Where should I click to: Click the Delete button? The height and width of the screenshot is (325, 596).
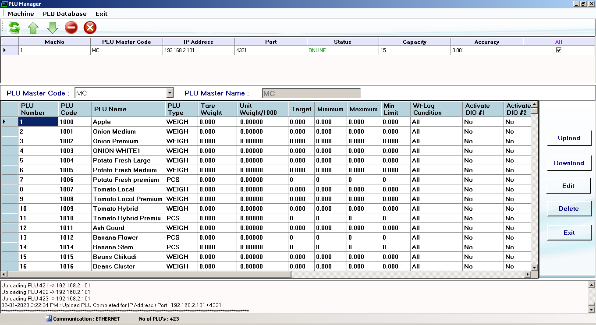[569, 208]
